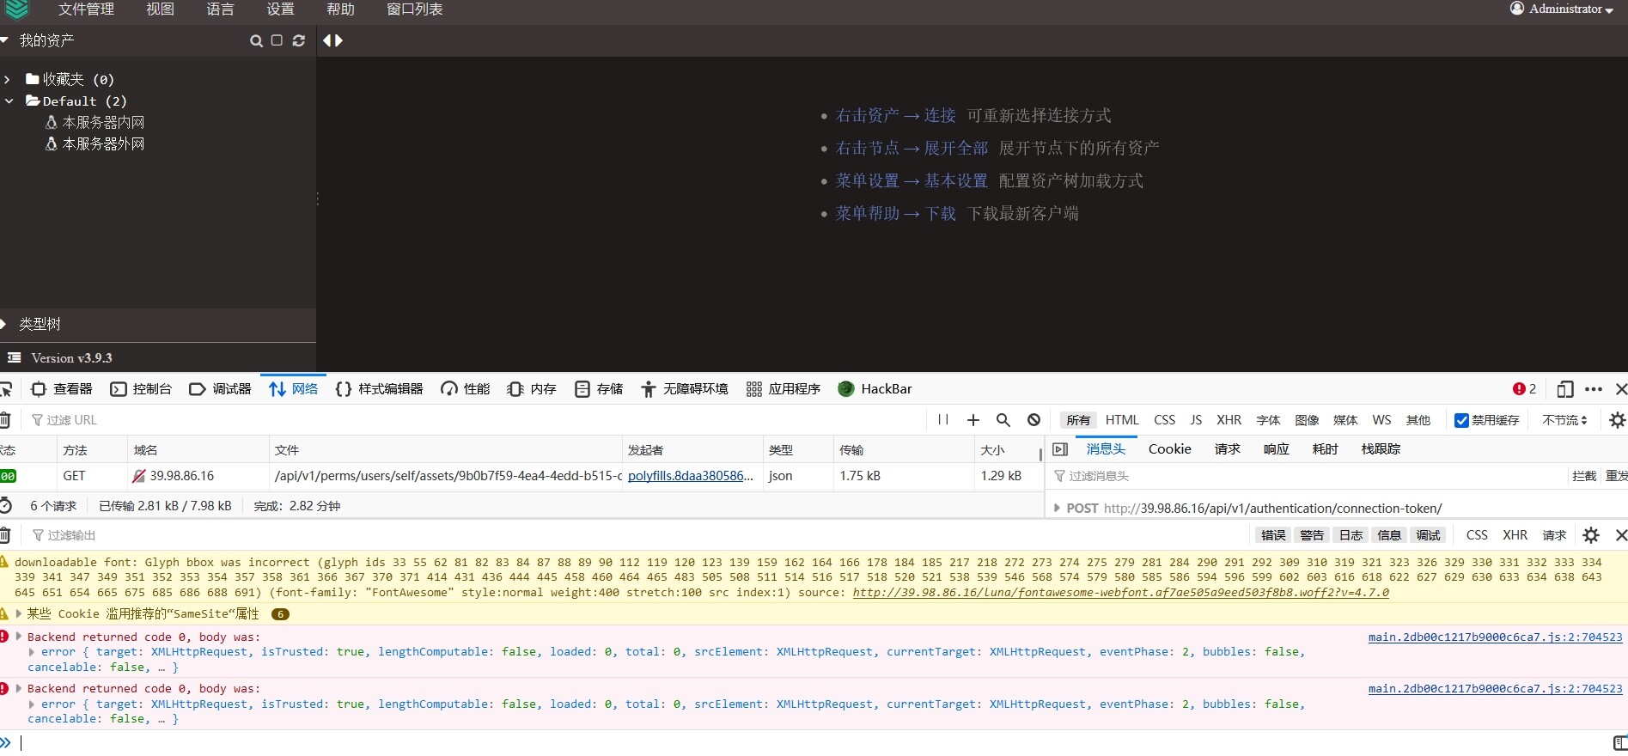
Task: Expand the SameSite cookie warning group
Action: coord(18,614)
